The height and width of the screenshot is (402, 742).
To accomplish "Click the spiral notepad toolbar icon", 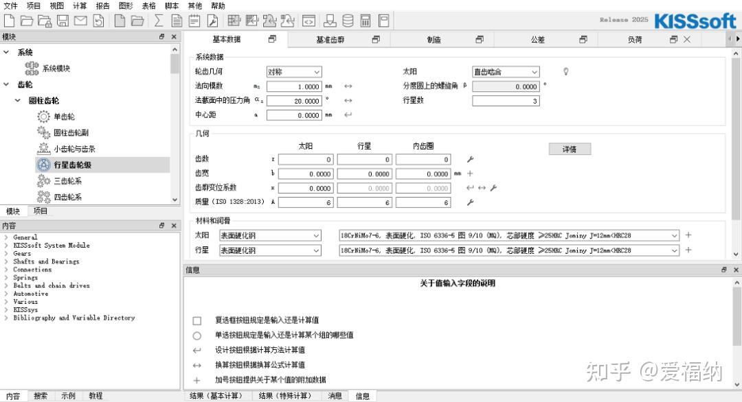I will (194, 21).
